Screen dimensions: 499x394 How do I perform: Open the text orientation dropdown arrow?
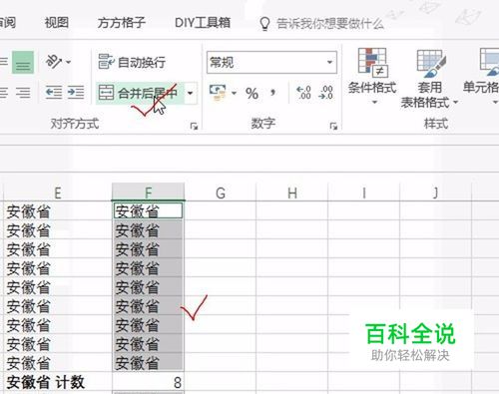point(68,62)
